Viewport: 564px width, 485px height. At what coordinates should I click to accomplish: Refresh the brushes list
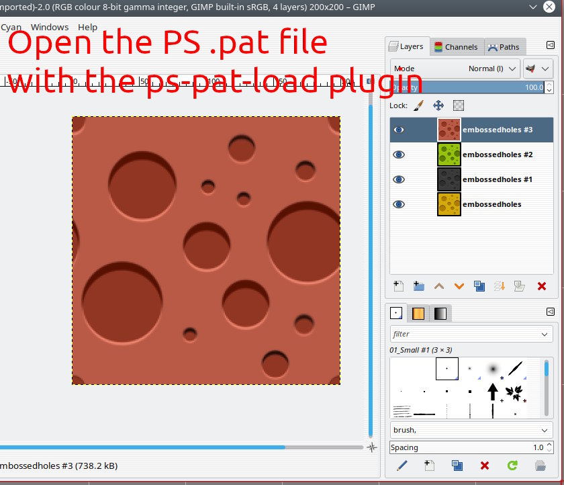pyautogui.click(x=512, y=466)
